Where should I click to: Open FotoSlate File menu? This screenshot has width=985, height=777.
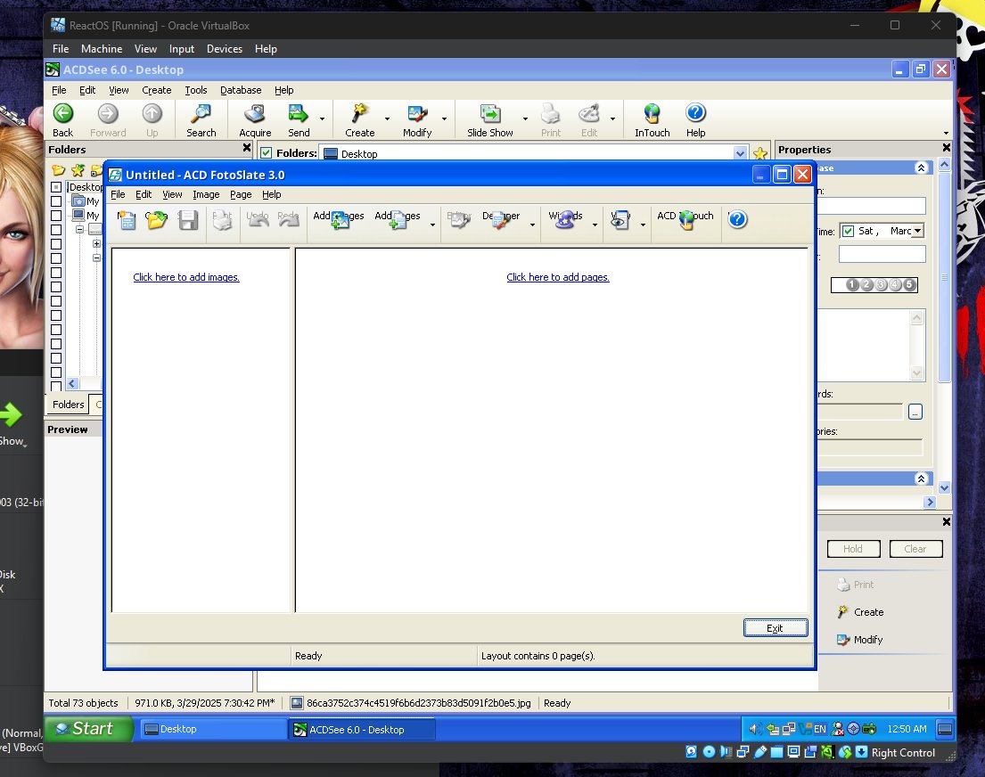tap(118, 195)
